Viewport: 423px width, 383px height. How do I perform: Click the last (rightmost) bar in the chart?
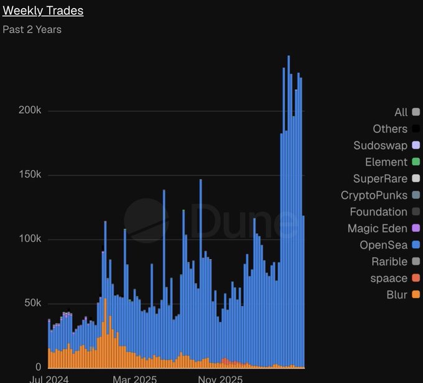[303, 292]
